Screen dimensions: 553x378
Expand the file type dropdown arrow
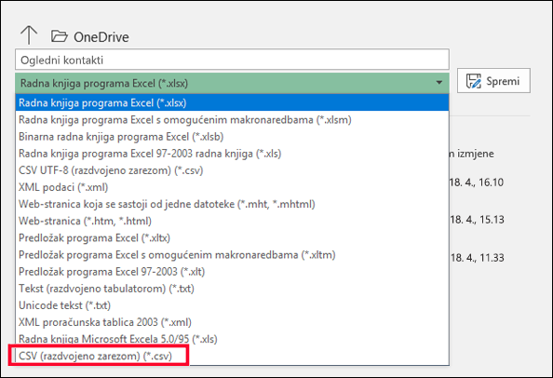(x=439, y=83)
